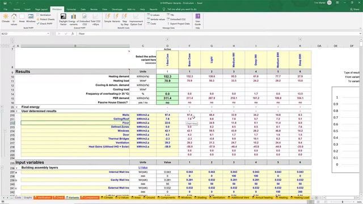Click the Select All corner triangle
363x204 pixels.
[x=13, y=46]
